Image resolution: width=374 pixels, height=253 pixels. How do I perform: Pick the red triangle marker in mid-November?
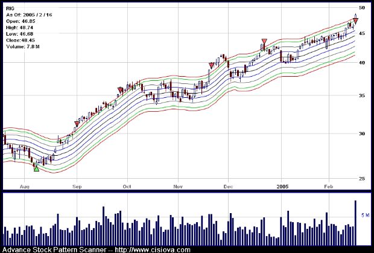click(211, 66)
